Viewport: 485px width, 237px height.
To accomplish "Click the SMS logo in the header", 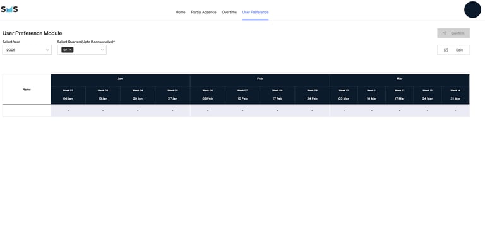I will [x=9, y=9].
